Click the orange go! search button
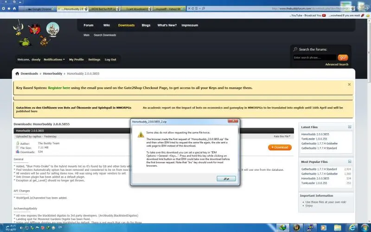Viewport: 371px width, 232px height. click(x=343, y=58)
